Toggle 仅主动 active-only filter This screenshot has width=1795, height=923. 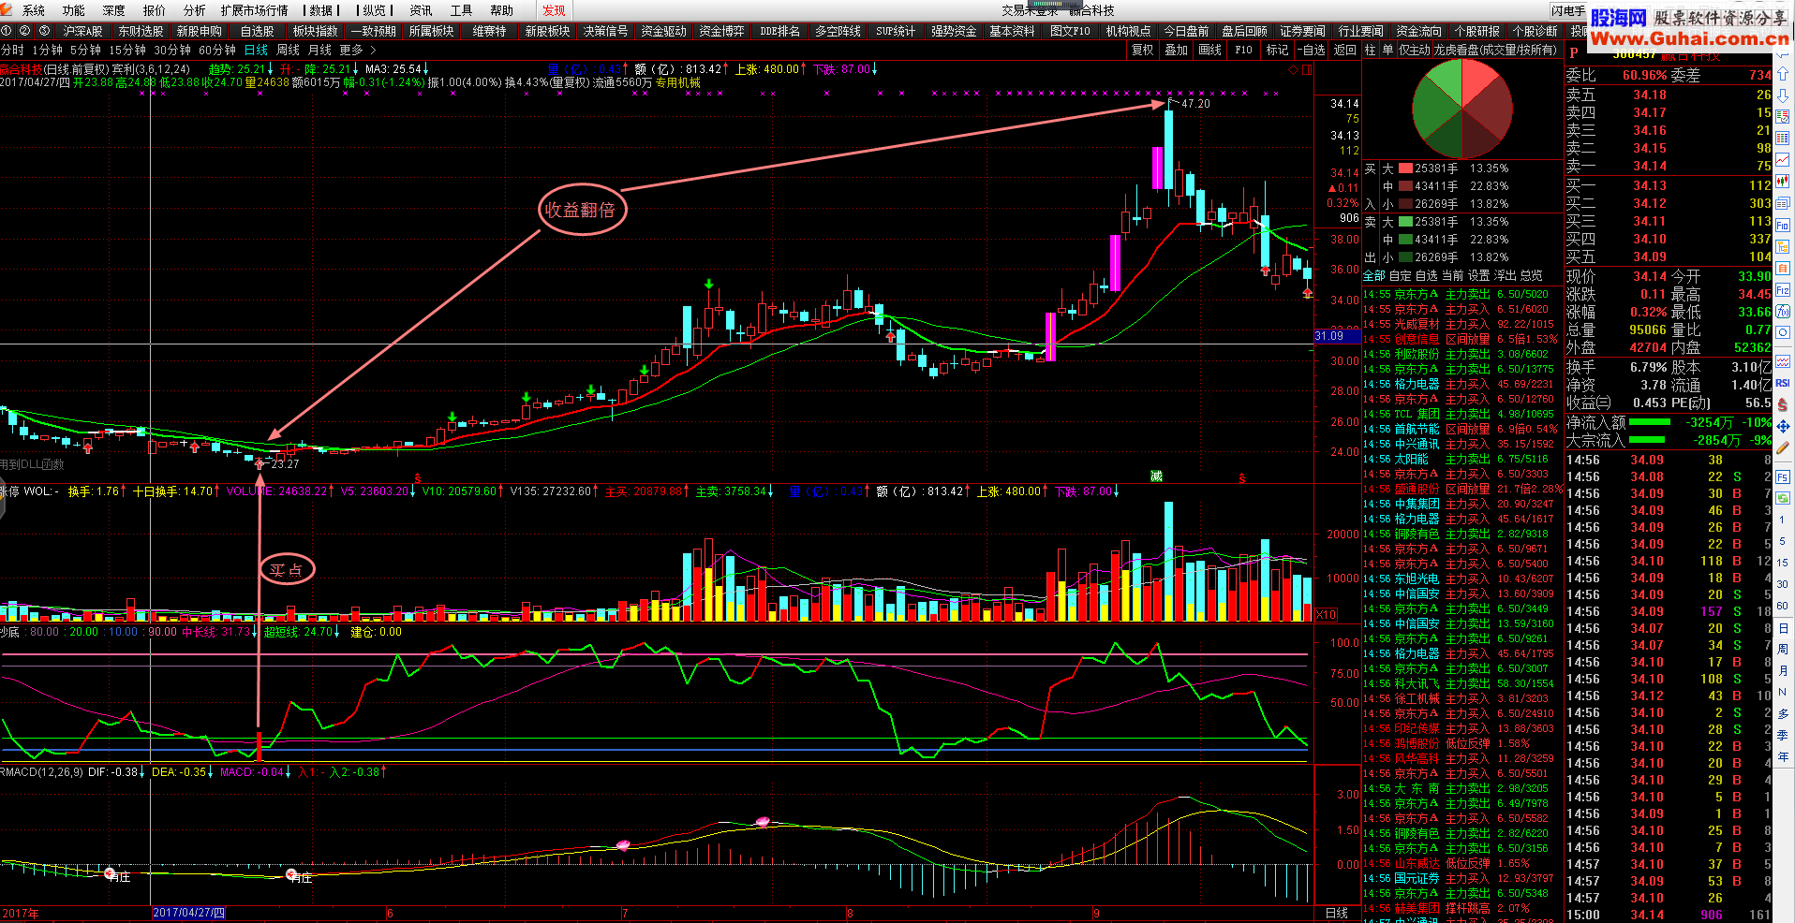click(1415, 50)
